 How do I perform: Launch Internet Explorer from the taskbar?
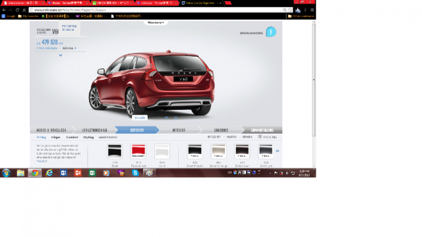tap(49, 173)
